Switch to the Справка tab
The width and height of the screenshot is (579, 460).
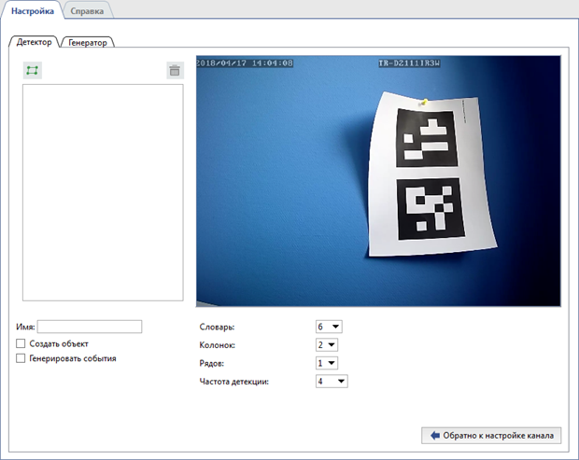tap(88, 11)
